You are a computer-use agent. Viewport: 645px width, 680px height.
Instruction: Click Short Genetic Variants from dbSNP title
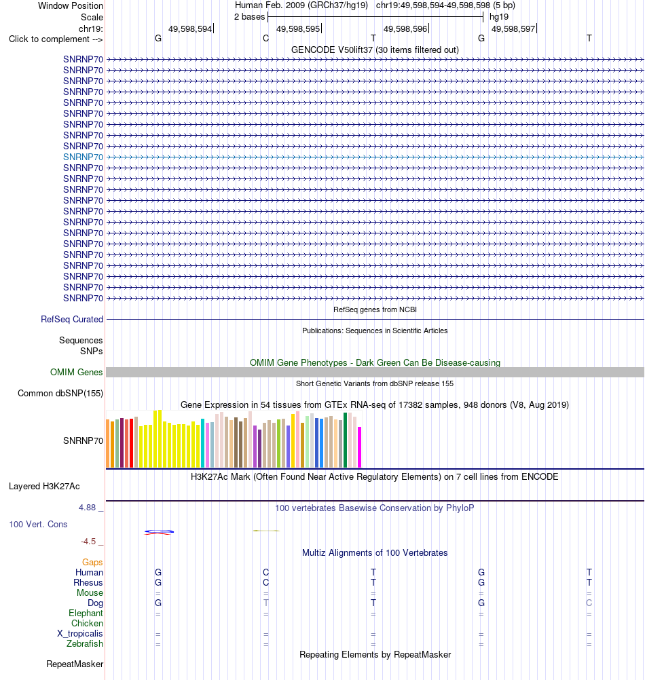(x=375, y=383)
